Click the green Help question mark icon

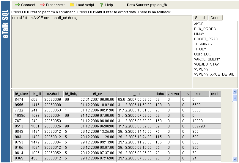point(101,5)
